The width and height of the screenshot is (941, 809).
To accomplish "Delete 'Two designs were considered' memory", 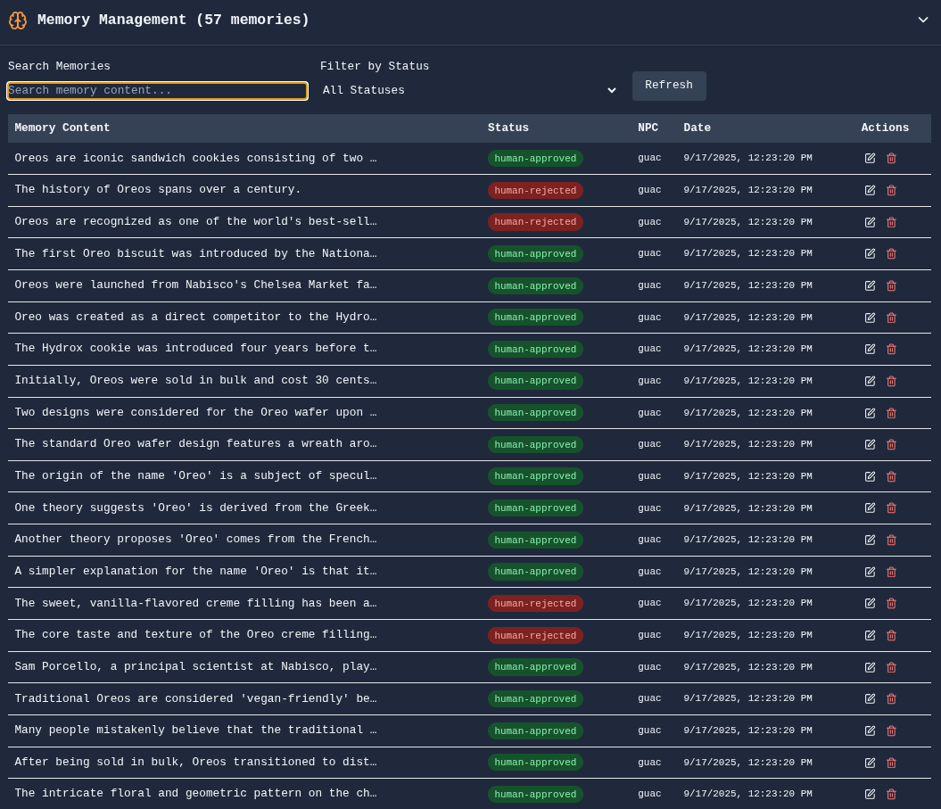I will [891, 413].
